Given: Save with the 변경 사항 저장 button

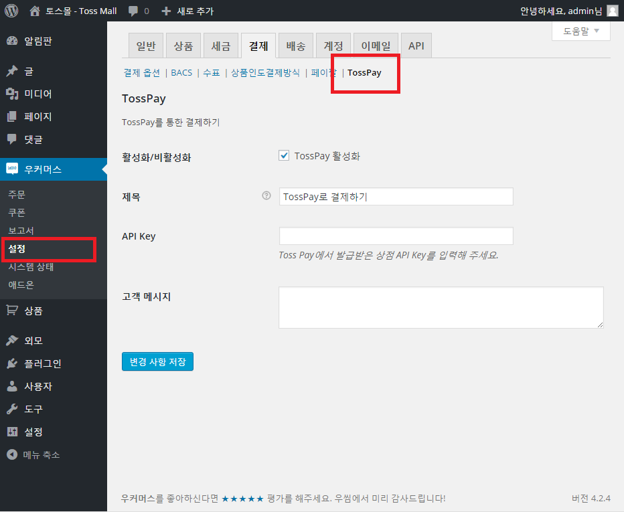Looking at the screenshot, I should [157, 361].
